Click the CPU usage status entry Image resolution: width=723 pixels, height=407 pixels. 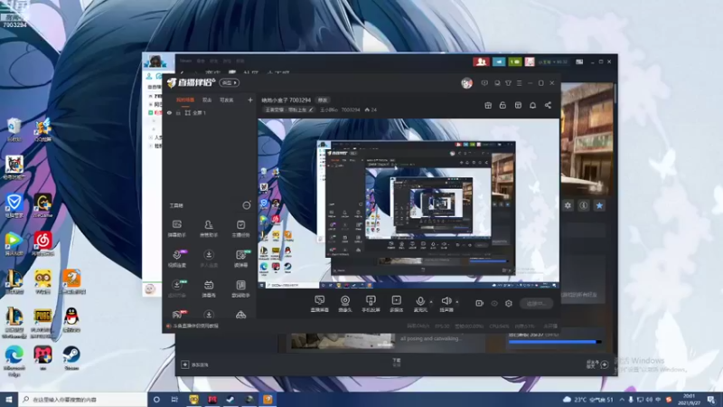coord(499,326)
